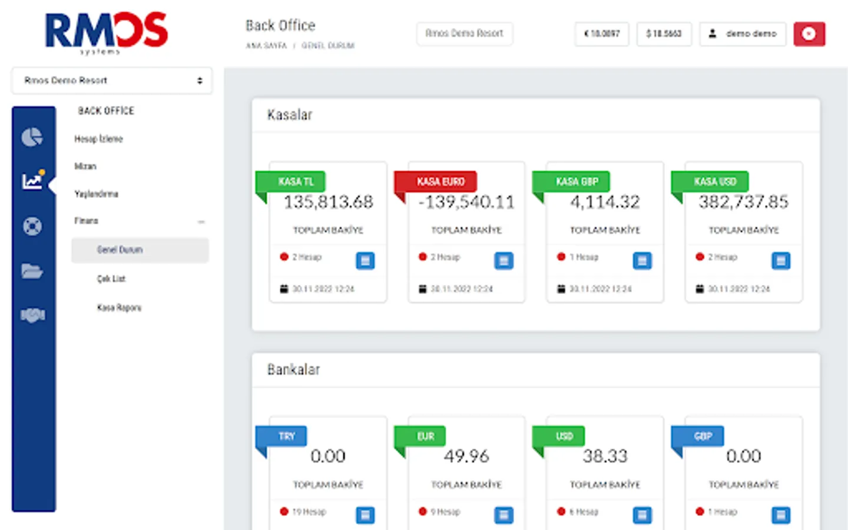The width and height of the screenshot is (848, 530).
Task: Click GENEL DURUM breadcrumb
Action: [x=328, y=45]
